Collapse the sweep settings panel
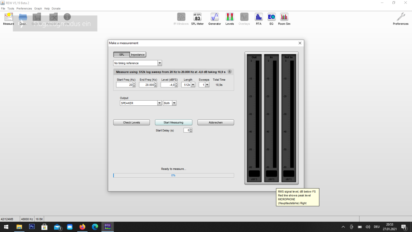The width and height of the screenshot is (412, 232). [x=229, y=72]
